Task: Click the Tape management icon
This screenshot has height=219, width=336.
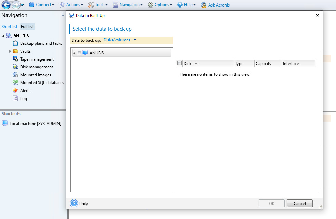Action: click(15, 59)
